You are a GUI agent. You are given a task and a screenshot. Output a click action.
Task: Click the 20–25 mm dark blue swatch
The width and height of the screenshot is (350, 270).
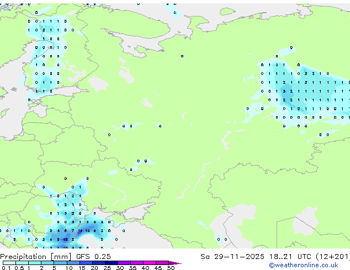[x=99, y=263]
